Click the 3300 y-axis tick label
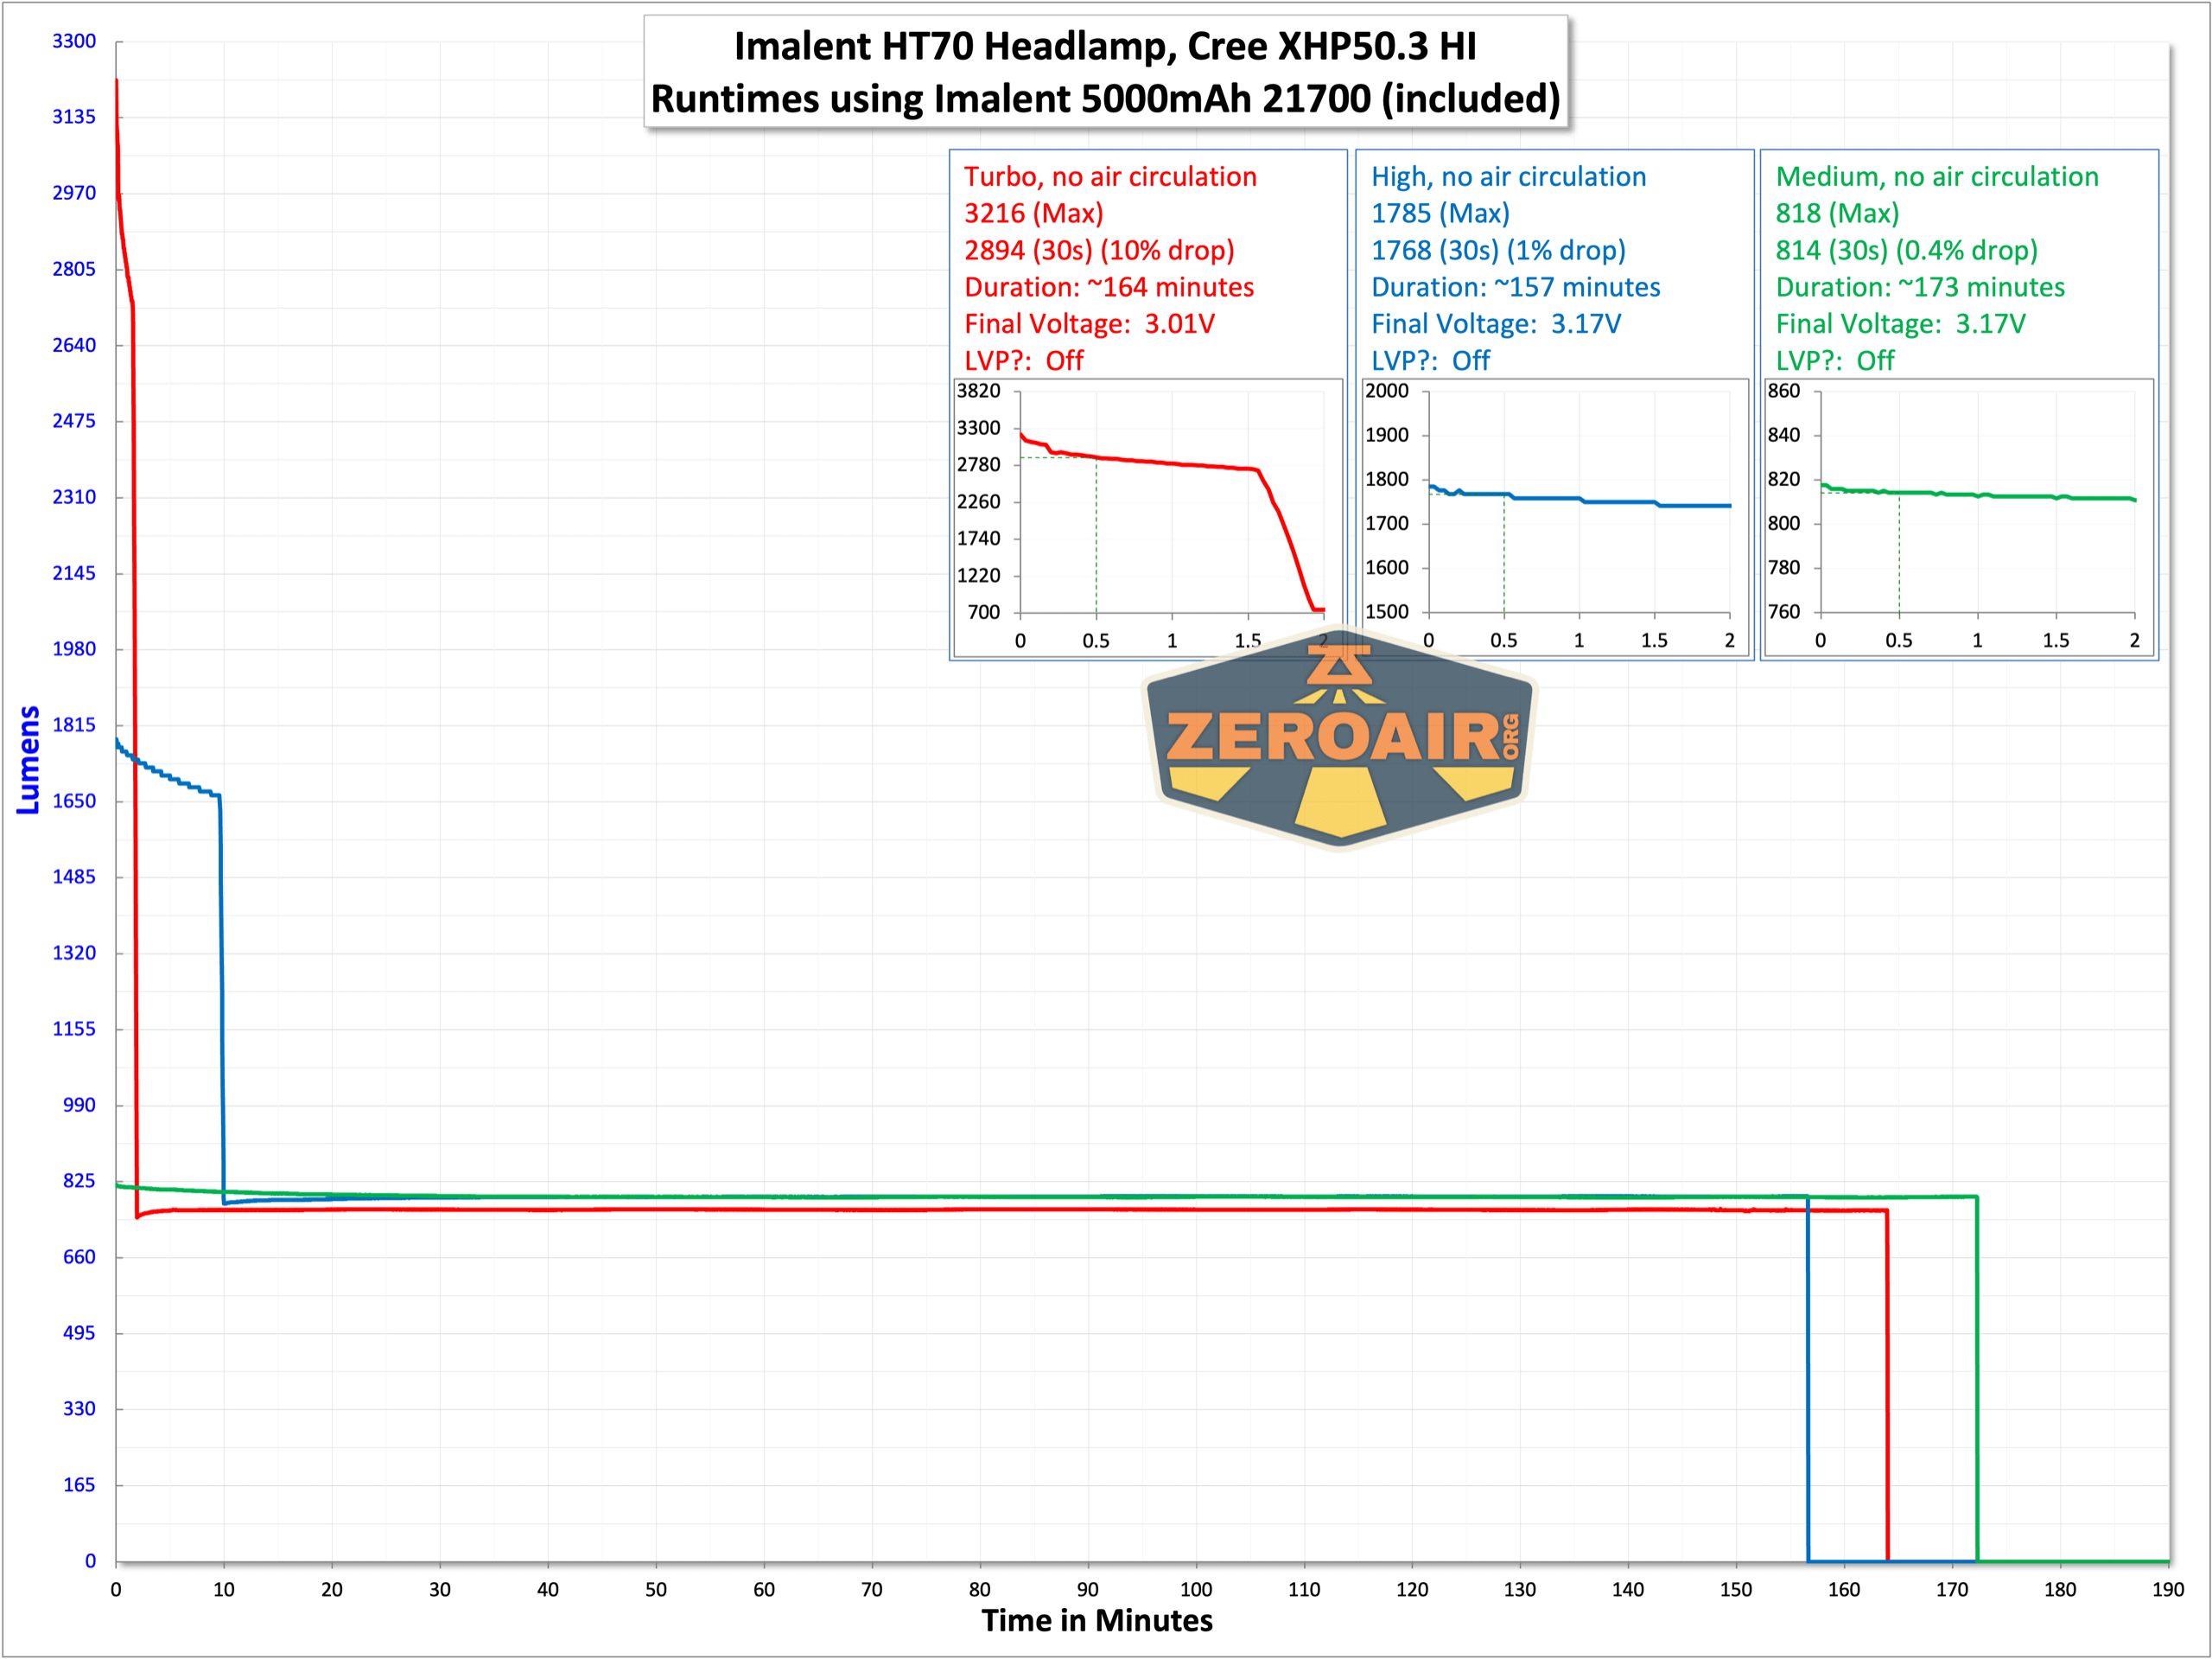This screenshot has width=2212, height=1659. point(74,41)
